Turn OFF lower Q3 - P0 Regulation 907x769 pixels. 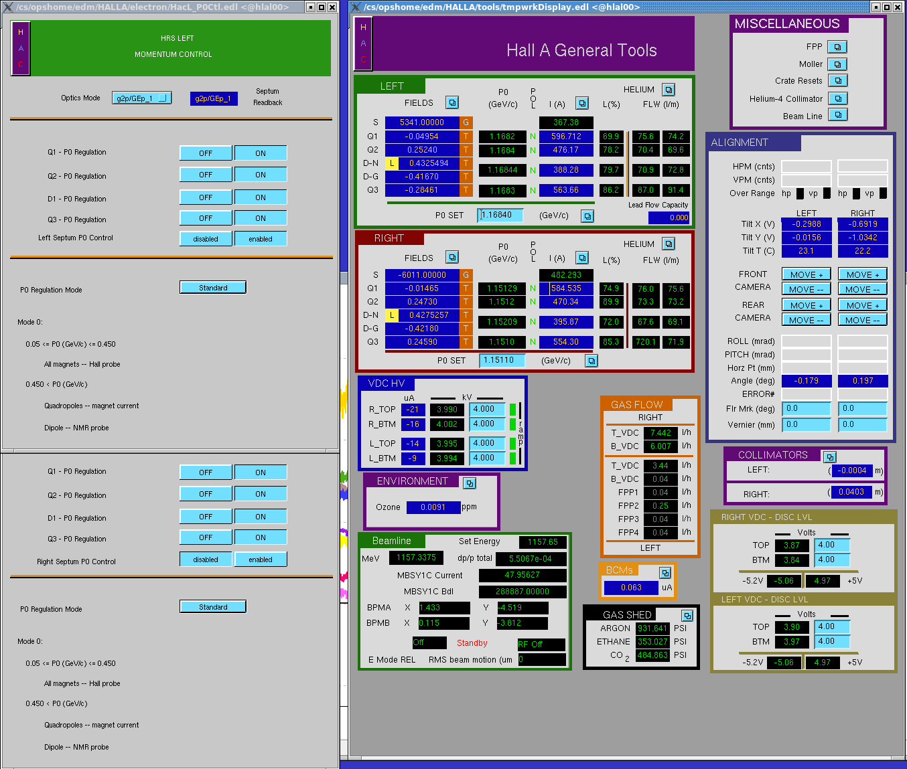206,537
